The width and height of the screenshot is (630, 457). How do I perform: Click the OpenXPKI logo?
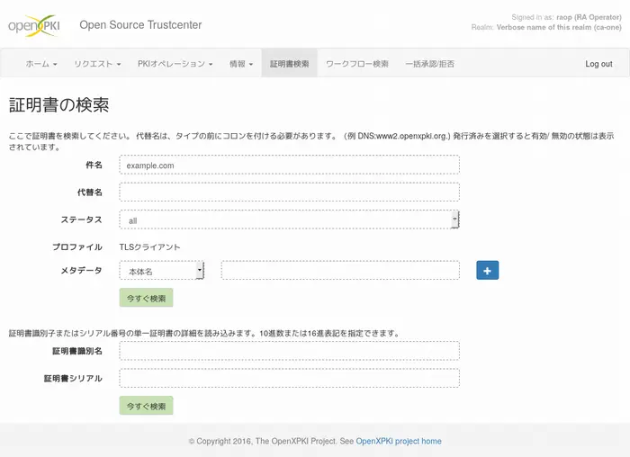pyautogui.click(x=34, y=26)
